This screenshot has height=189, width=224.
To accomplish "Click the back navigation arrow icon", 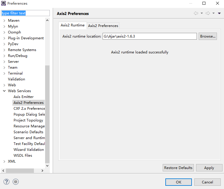I will point(196,13).
